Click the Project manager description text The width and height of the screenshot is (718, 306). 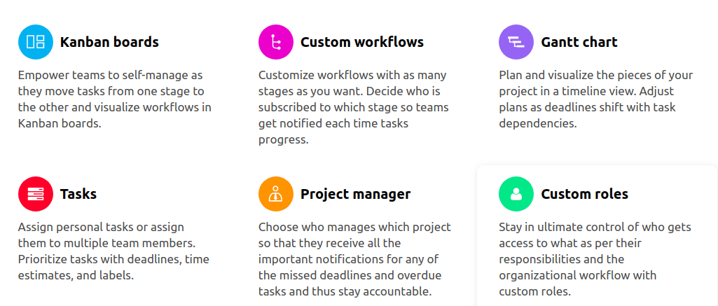pyautogui.click(x=354, y=259)
